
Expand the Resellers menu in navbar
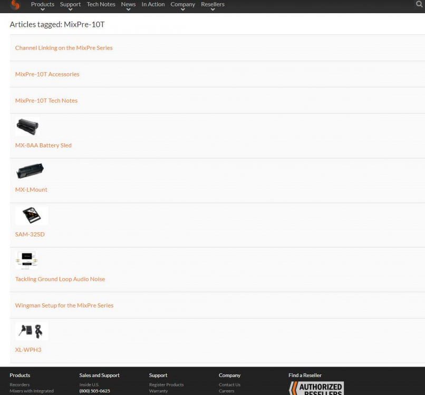[x=213, y=4]
